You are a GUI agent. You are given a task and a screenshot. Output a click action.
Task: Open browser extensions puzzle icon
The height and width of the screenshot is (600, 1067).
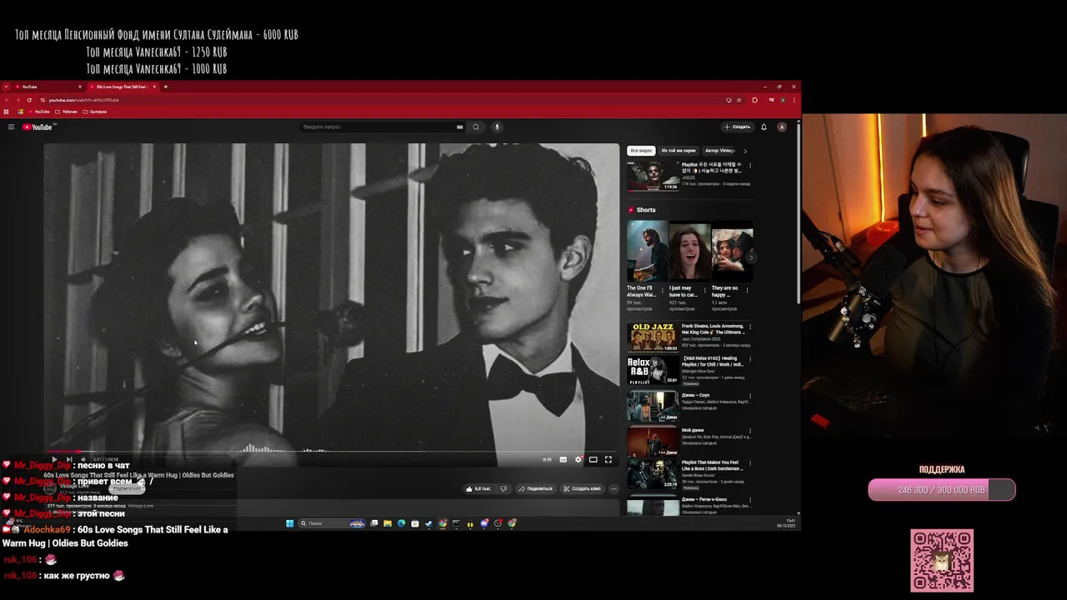pos(755,100)
